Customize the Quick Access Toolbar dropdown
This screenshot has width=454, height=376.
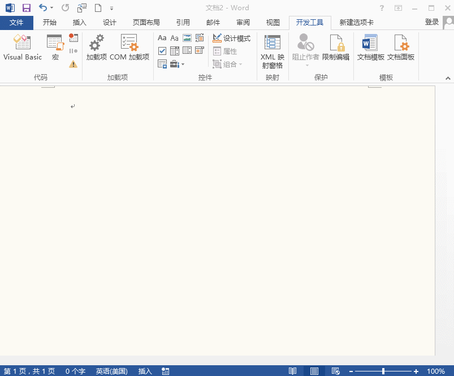(x=111, y=8)
